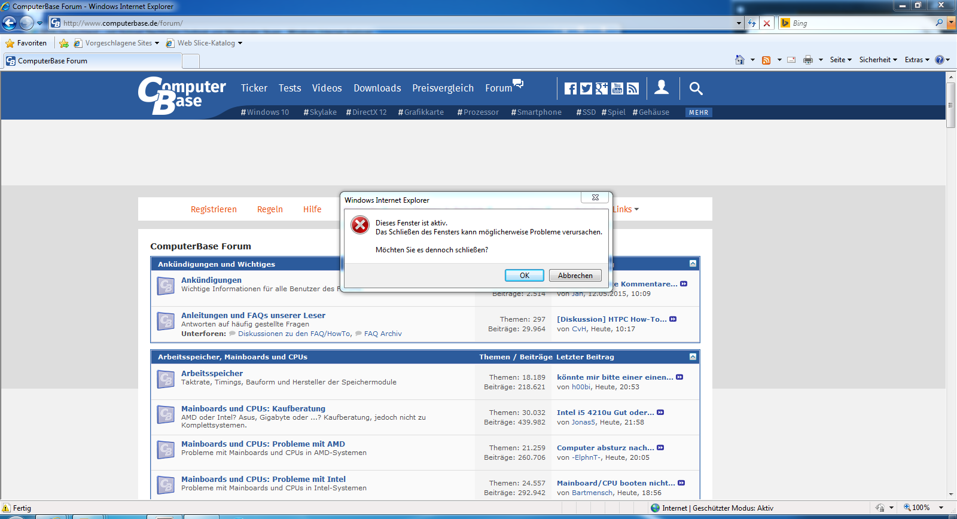
Task: Expand the Web Slice-Katalog dropdown
Action: [240, 43]
